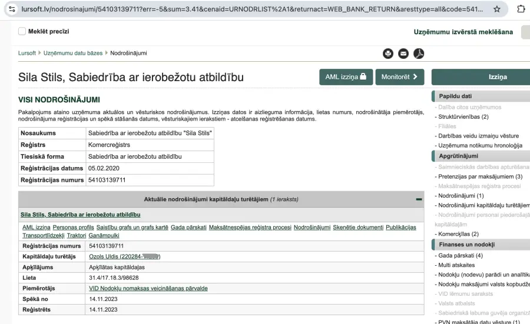Open Sila Stils company link
530x324 pixels.
[81, 215]
